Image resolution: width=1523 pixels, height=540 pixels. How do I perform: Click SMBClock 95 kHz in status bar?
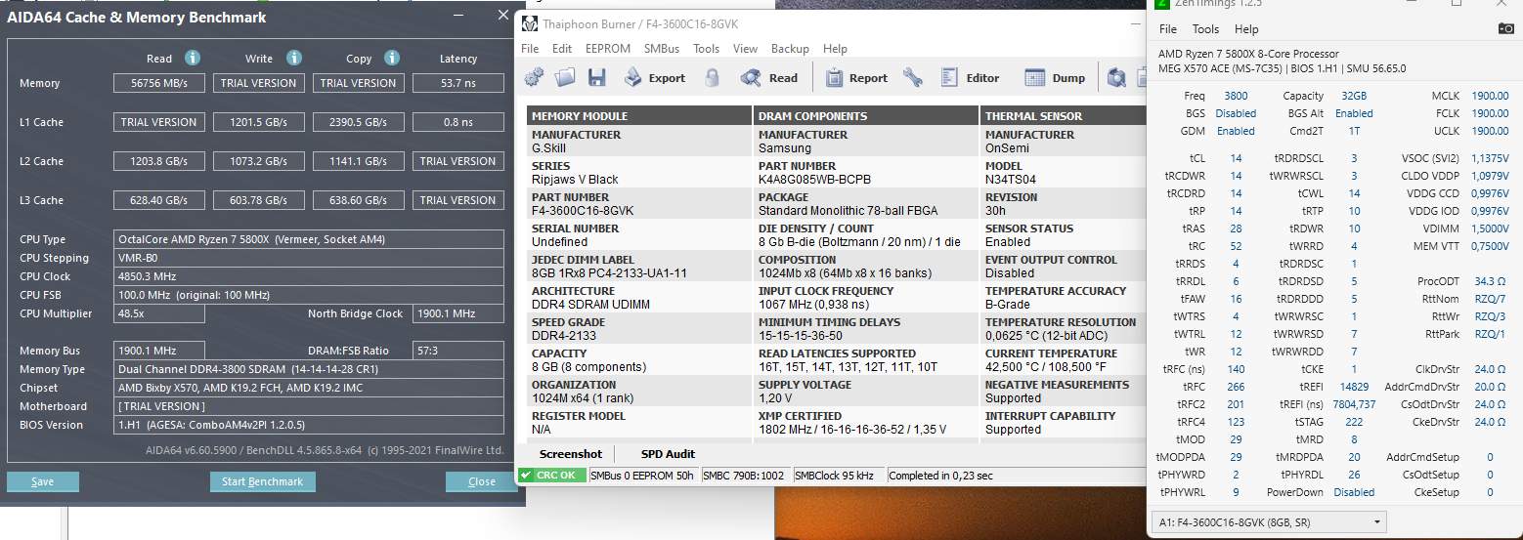coord(834,476)
